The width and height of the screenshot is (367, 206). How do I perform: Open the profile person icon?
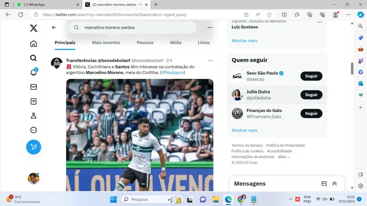[x=33, y=116]
